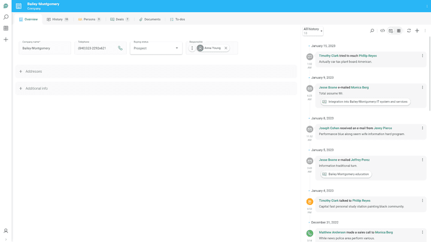
Task: Click the code brackets icon in history toolbar
Action: point(383,30)
